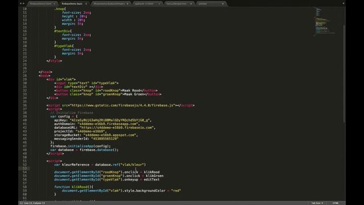The width and height of the screenshot is (364, 205).
Task: Click line number 28 in the gutter
Action: click(24, 76)
